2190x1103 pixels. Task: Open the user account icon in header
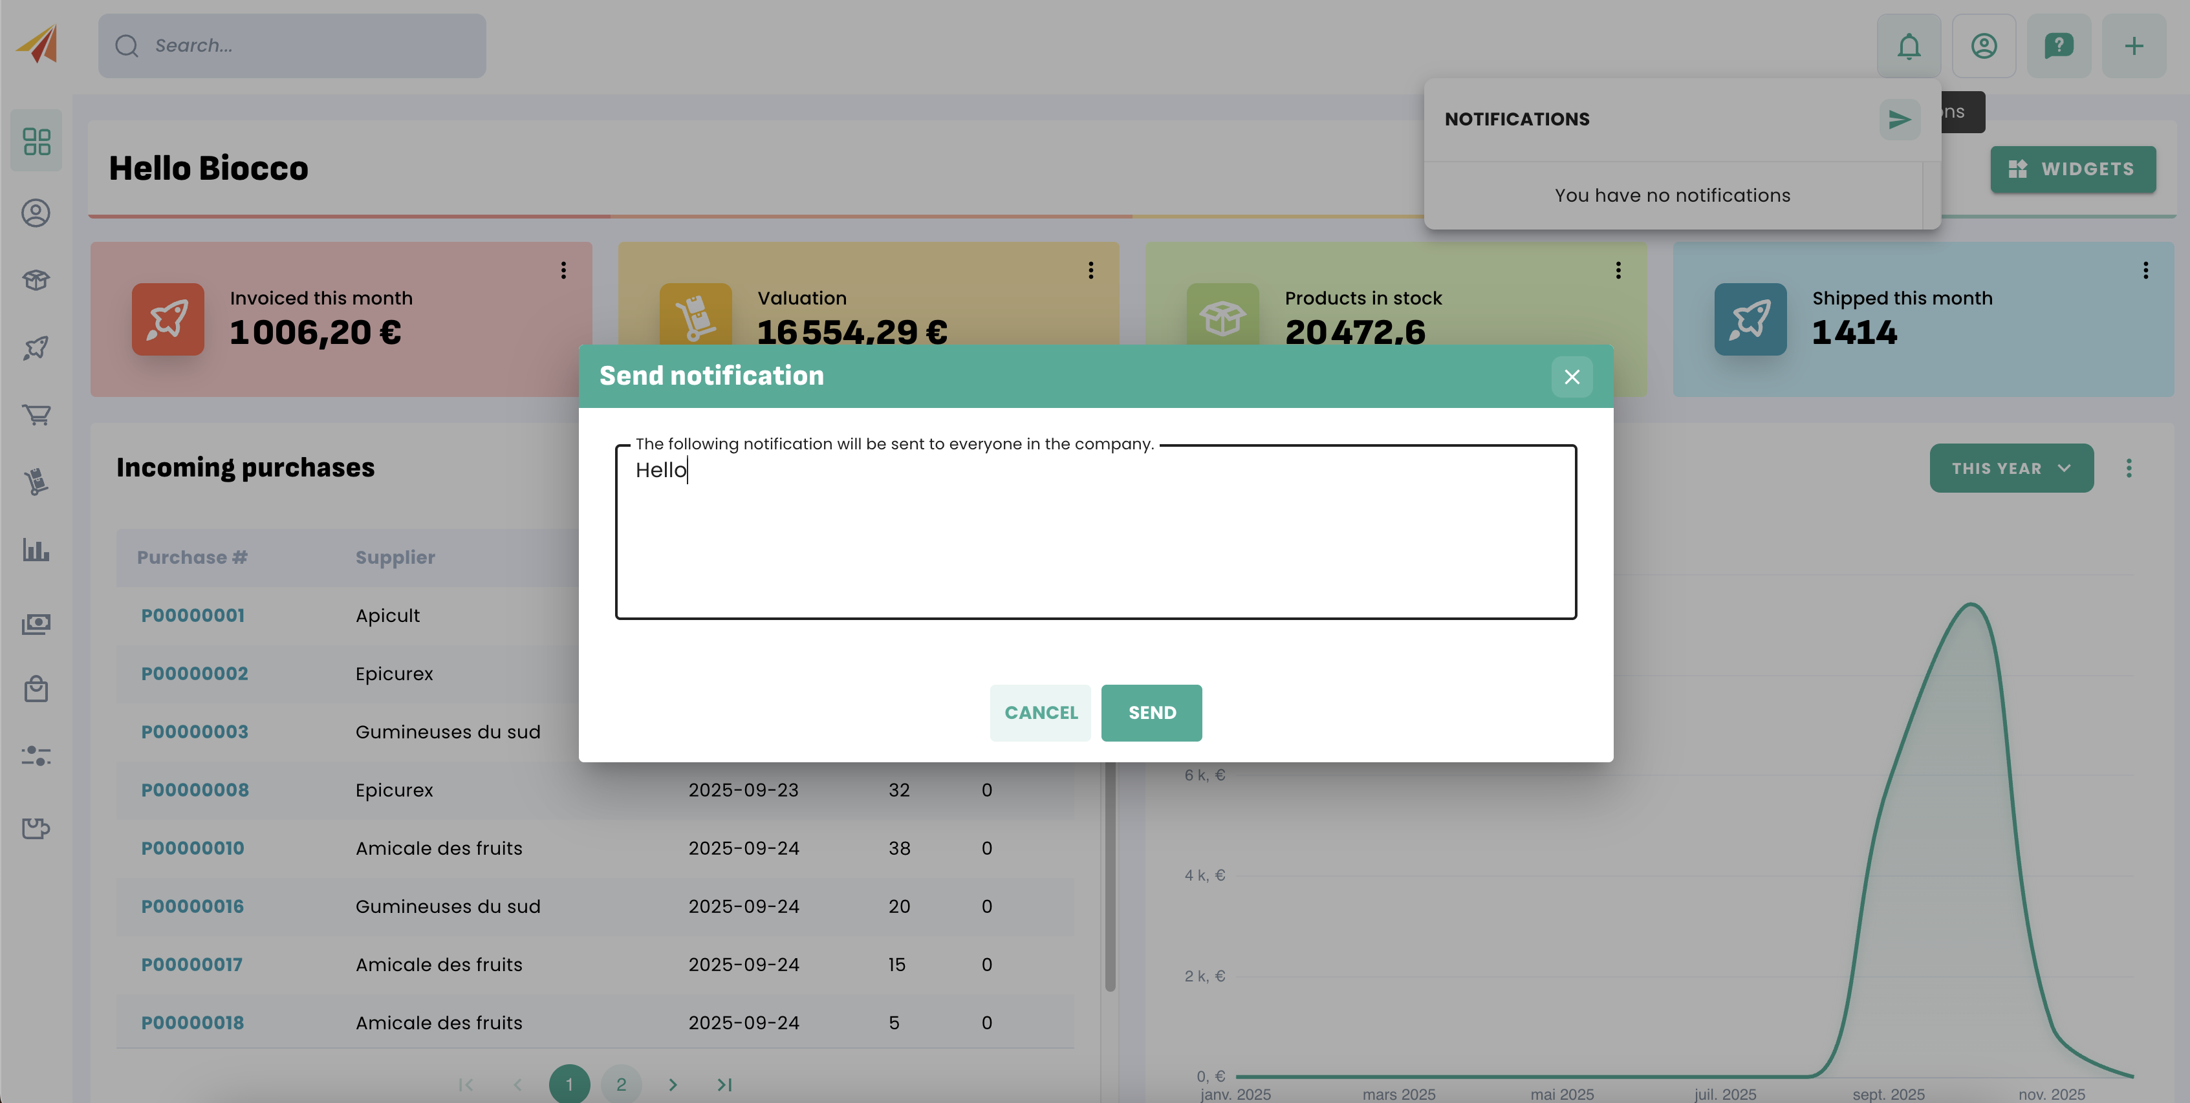[1984, 46]
